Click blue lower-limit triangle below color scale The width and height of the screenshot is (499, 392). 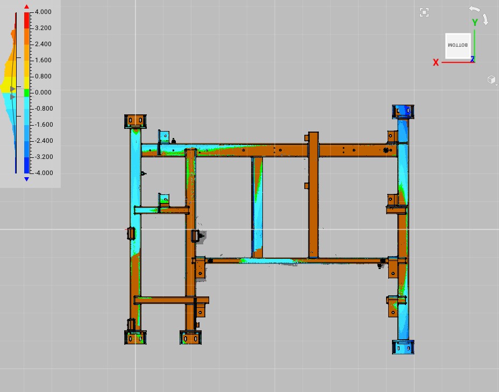27,179
